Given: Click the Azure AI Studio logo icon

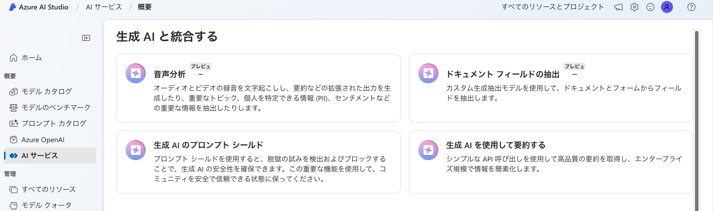Looking at the screenshot, I should tap(13, 7).
